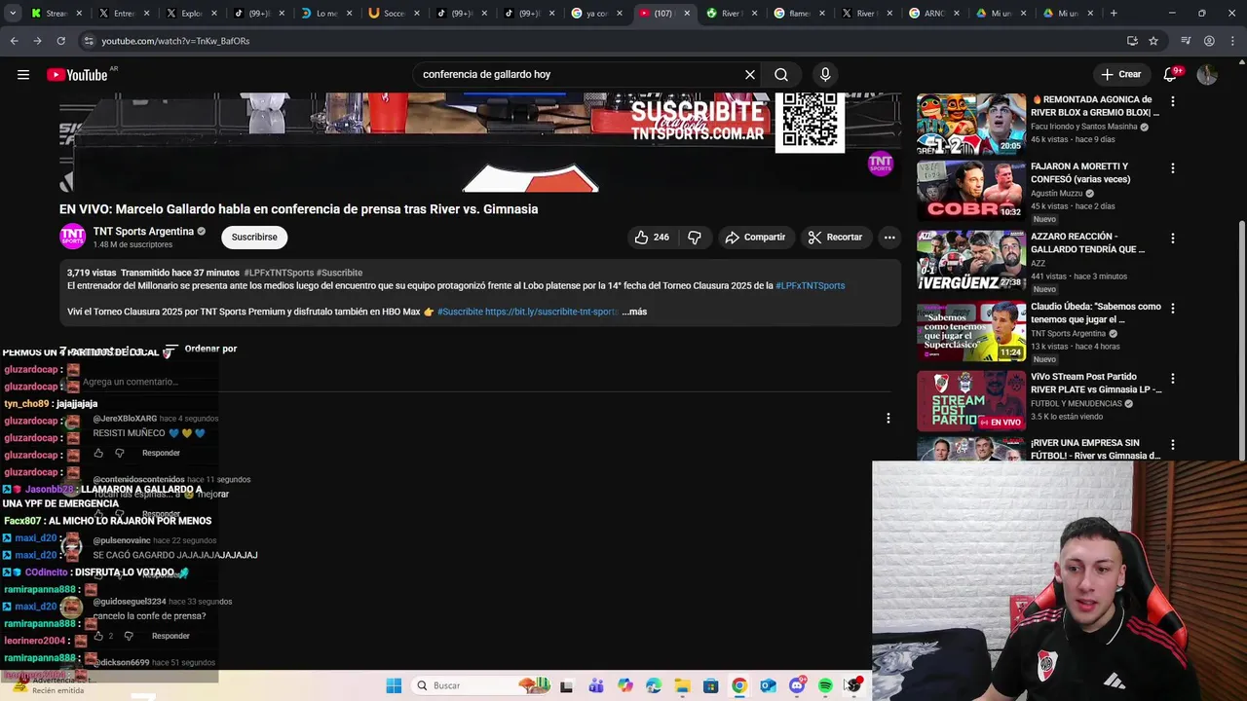Bookmark this page with star icon
Viewport: 1247px width, 701px height.
coord(1153,41)
